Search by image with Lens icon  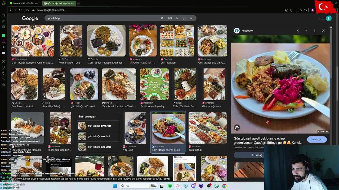pyautogui.click(x=184, y=18)
